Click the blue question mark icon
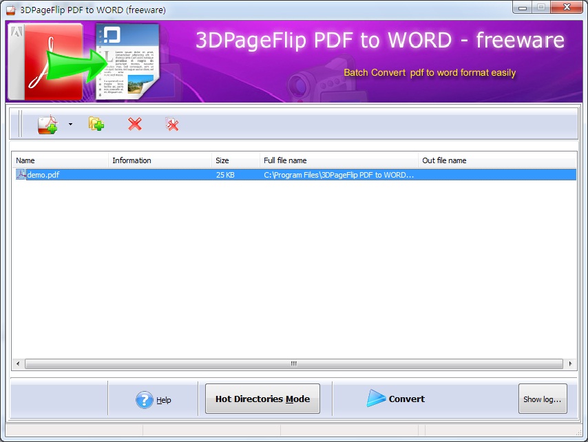 coord(145,399)
